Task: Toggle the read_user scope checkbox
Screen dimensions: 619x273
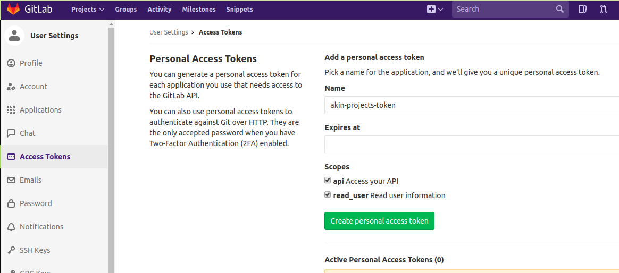Action: pos(328,195)
